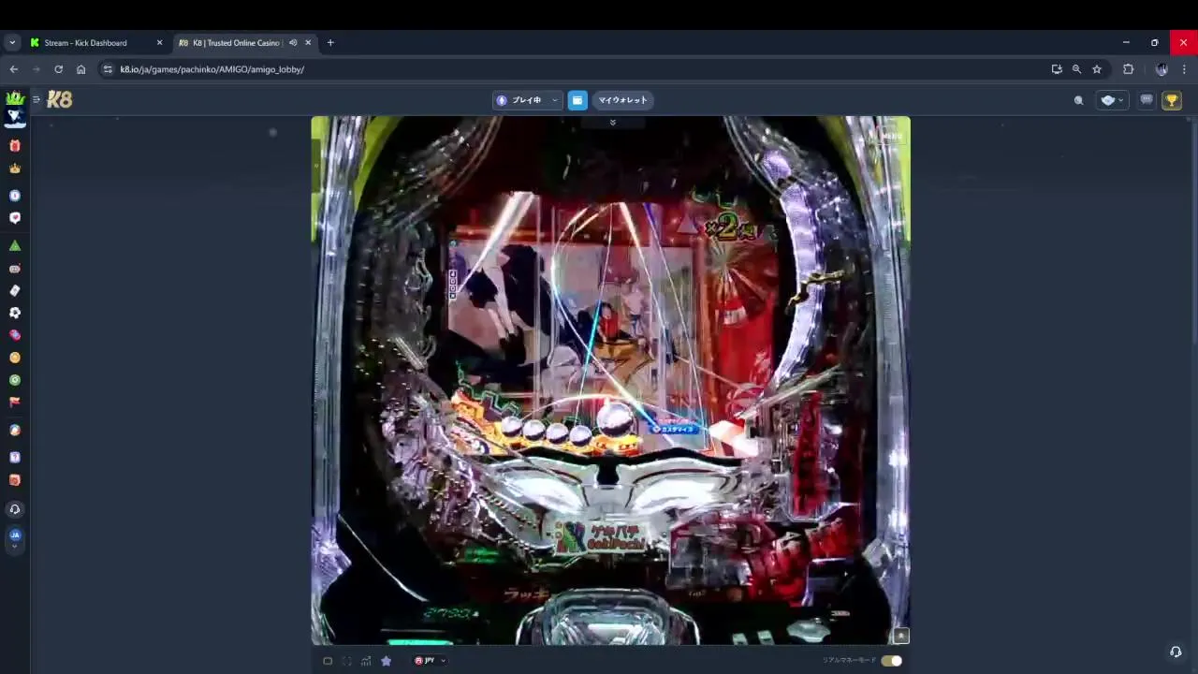The height and width of the screenshot is (674, 1198).
Task: Click the blue wallet icon button
Action: (577, 100)
